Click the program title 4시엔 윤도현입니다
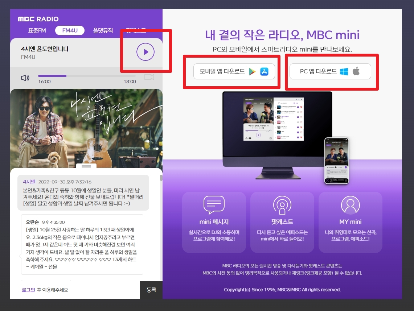The image size is (414, 311). click(x=45, y=49)
